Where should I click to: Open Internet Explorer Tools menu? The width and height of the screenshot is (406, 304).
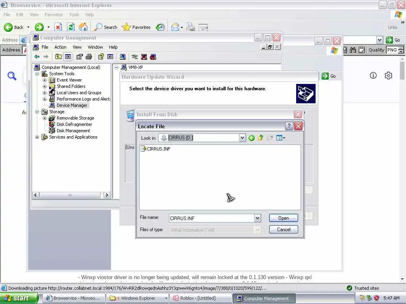click(74, 15)
